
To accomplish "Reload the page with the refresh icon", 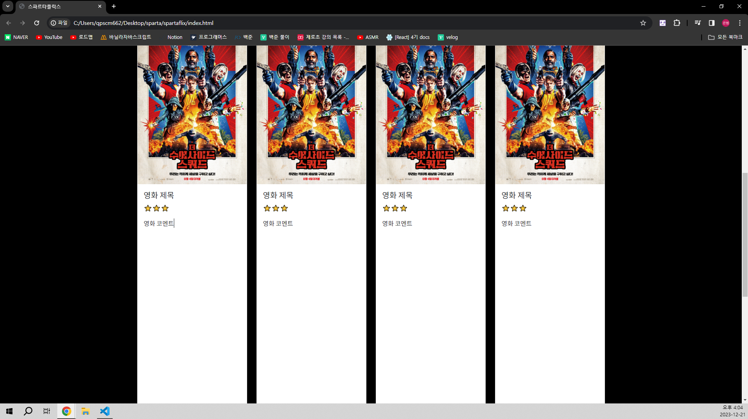I will pyautogui.click(x=37, y=23).
